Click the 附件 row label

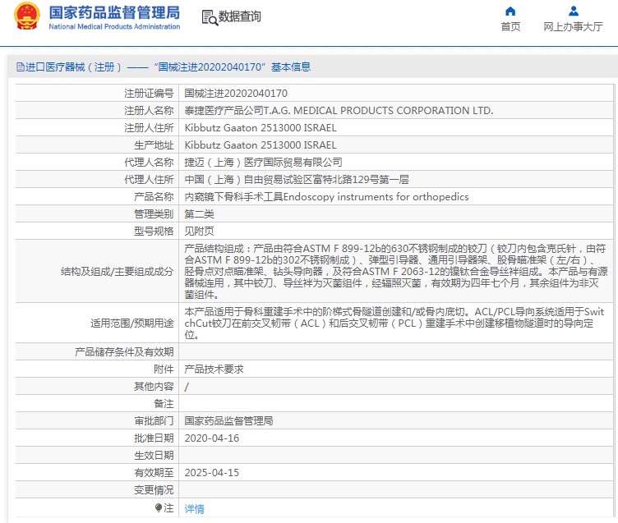(164, 369)
